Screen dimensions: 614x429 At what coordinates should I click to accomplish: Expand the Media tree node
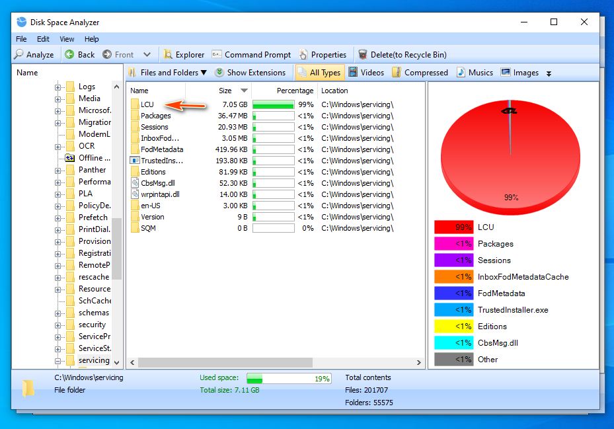point(58,99)
